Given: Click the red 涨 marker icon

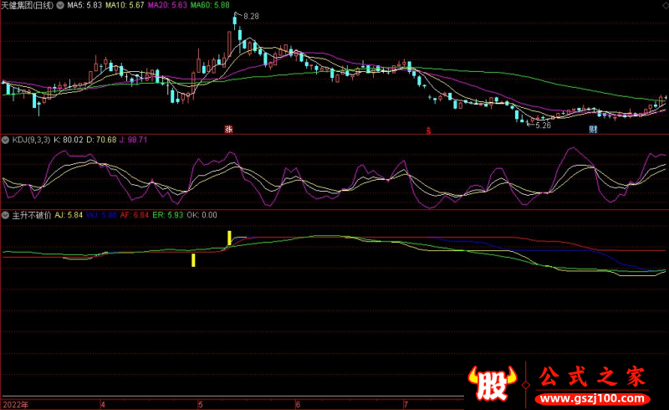Looking at the screenshot, I should pos(227,130).
